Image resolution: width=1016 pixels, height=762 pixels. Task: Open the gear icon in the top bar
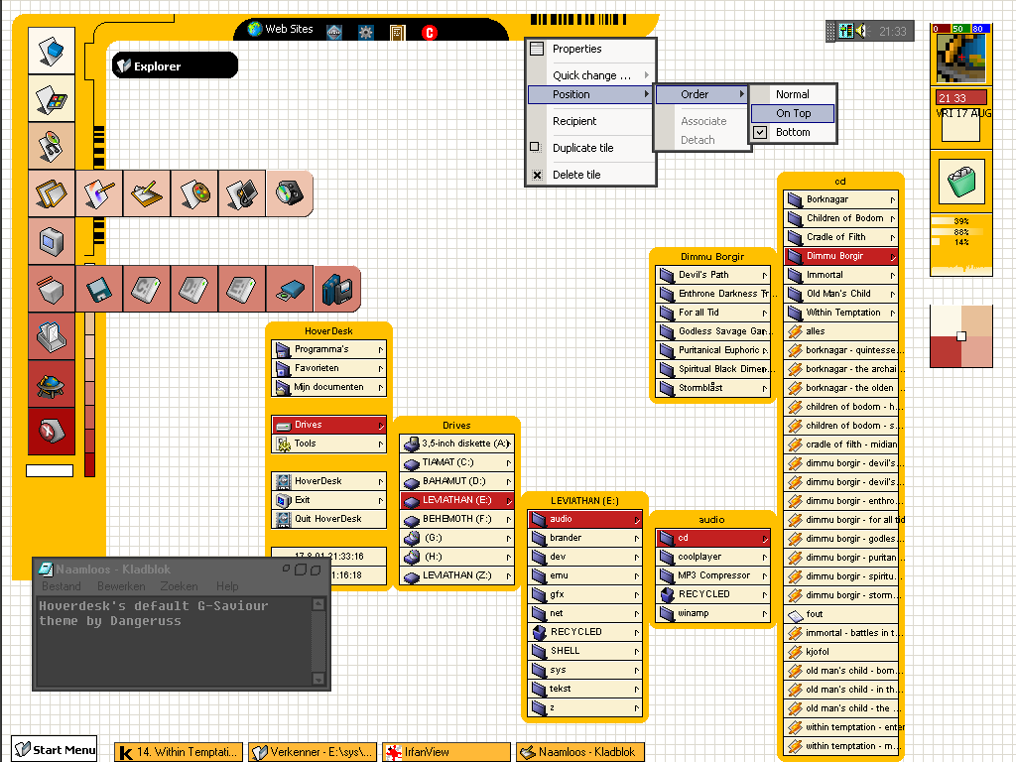tap(366, 32)
